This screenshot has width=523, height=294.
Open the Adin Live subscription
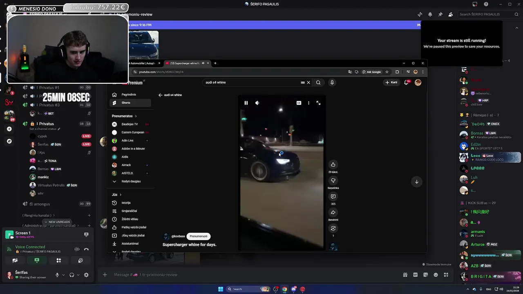(130, 140)
